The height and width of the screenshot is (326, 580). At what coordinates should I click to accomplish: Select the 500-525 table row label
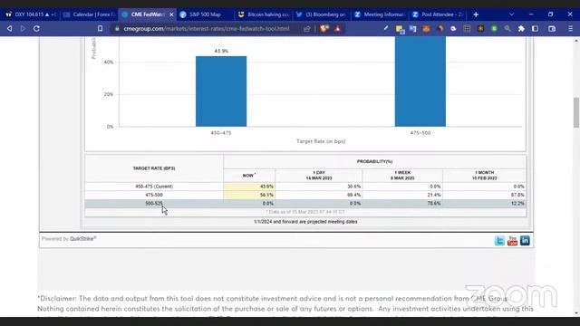point(154,203)
